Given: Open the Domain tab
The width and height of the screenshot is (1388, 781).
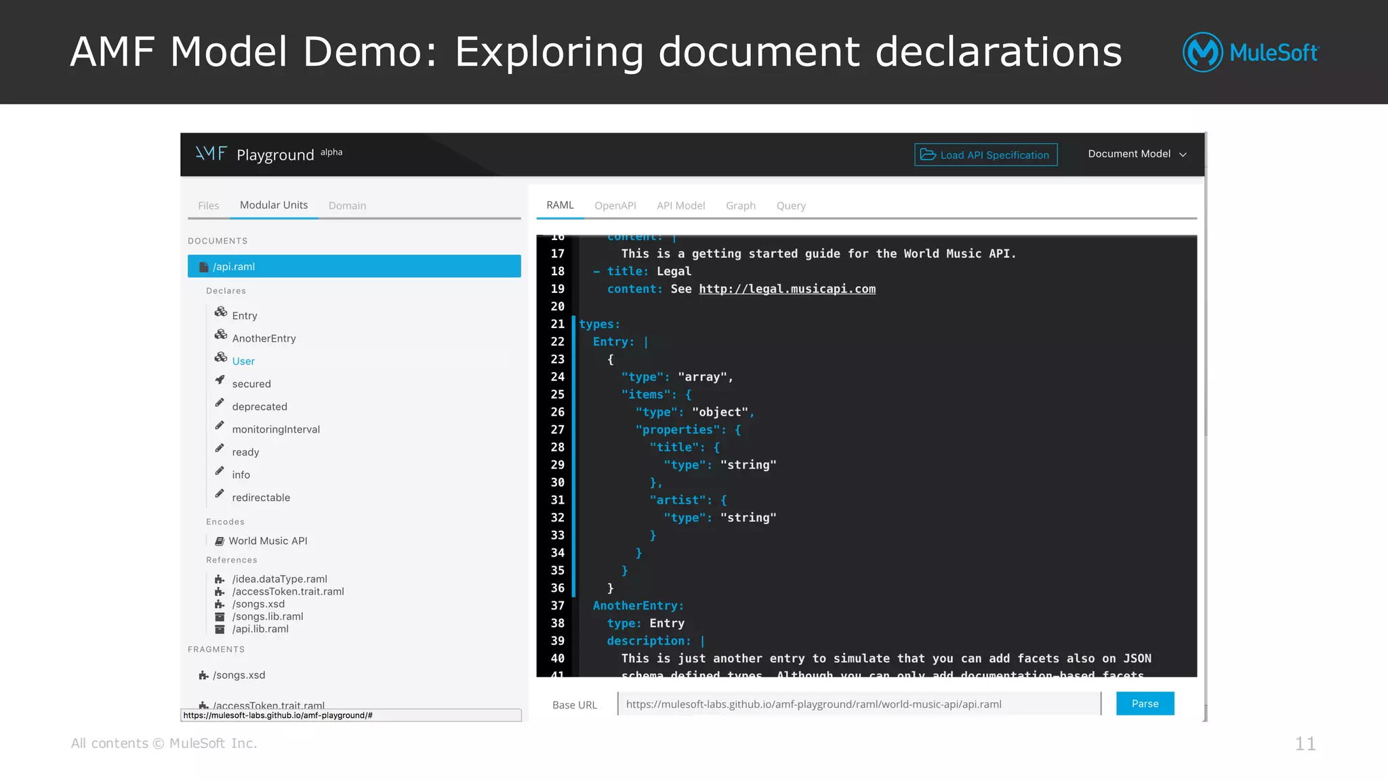Looking at the screenshot, I should coord(347,205).
